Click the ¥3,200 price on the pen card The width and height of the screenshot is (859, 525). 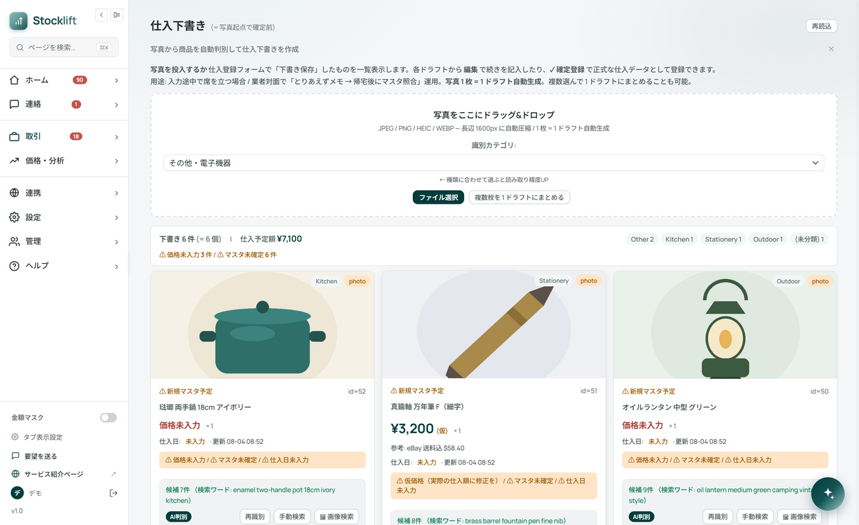[412, 429]
